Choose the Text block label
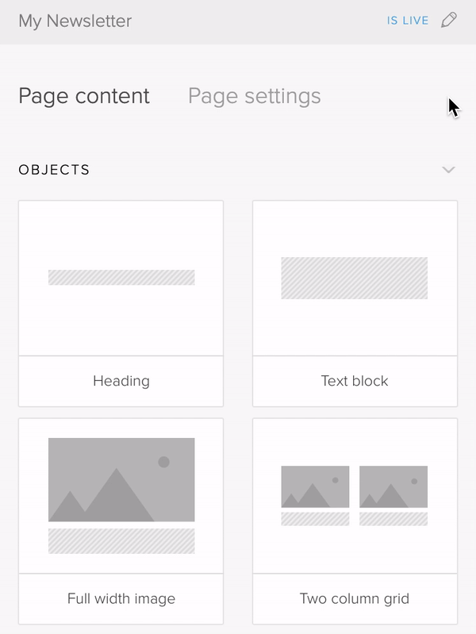 [355, 381]
